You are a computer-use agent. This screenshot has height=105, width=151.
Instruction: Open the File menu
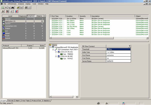pos(5,4)
